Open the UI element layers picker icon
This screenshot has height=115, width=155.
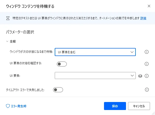pos(140,76)
